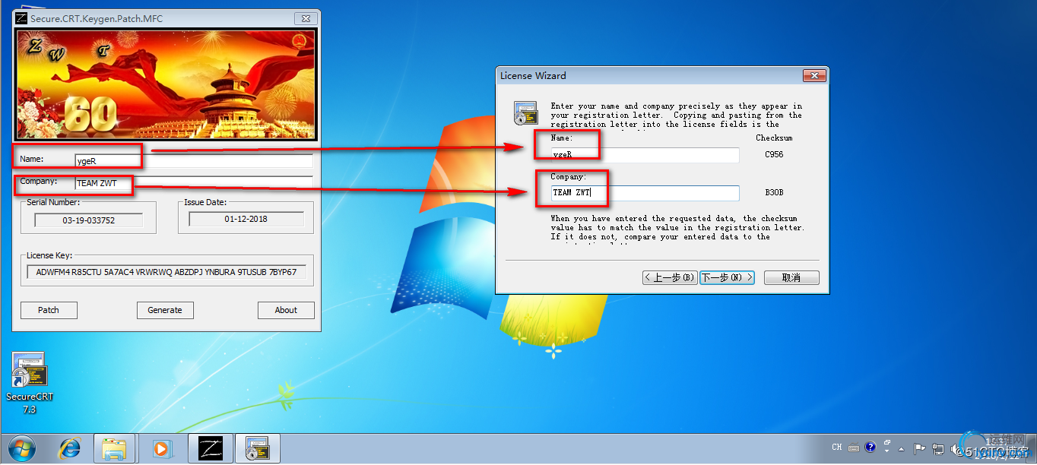Screen dimensions: 1037x465
Task: Click the Company checksum value B30B
Action: click(x=774, y=193)
